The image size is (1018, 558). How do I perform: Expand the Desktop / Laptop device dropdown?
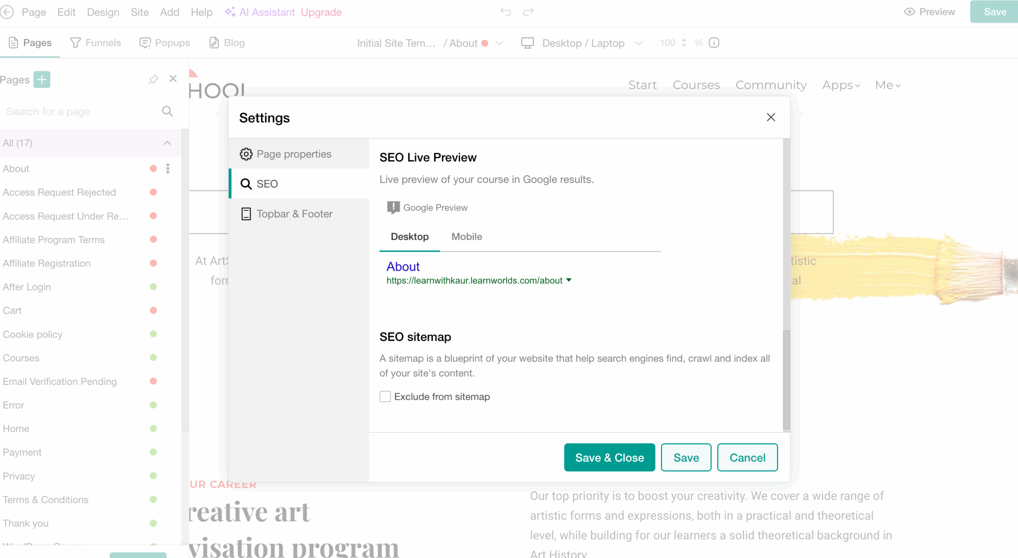[x=638, y=43]
